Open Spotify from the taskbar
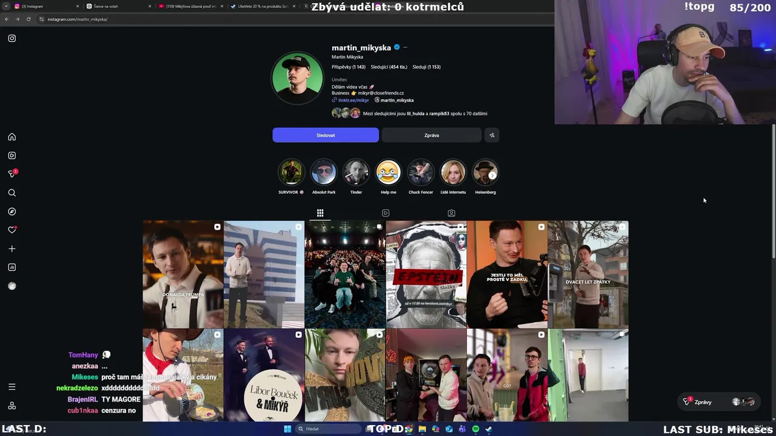 pyautogui.click(x=475, y=429)
